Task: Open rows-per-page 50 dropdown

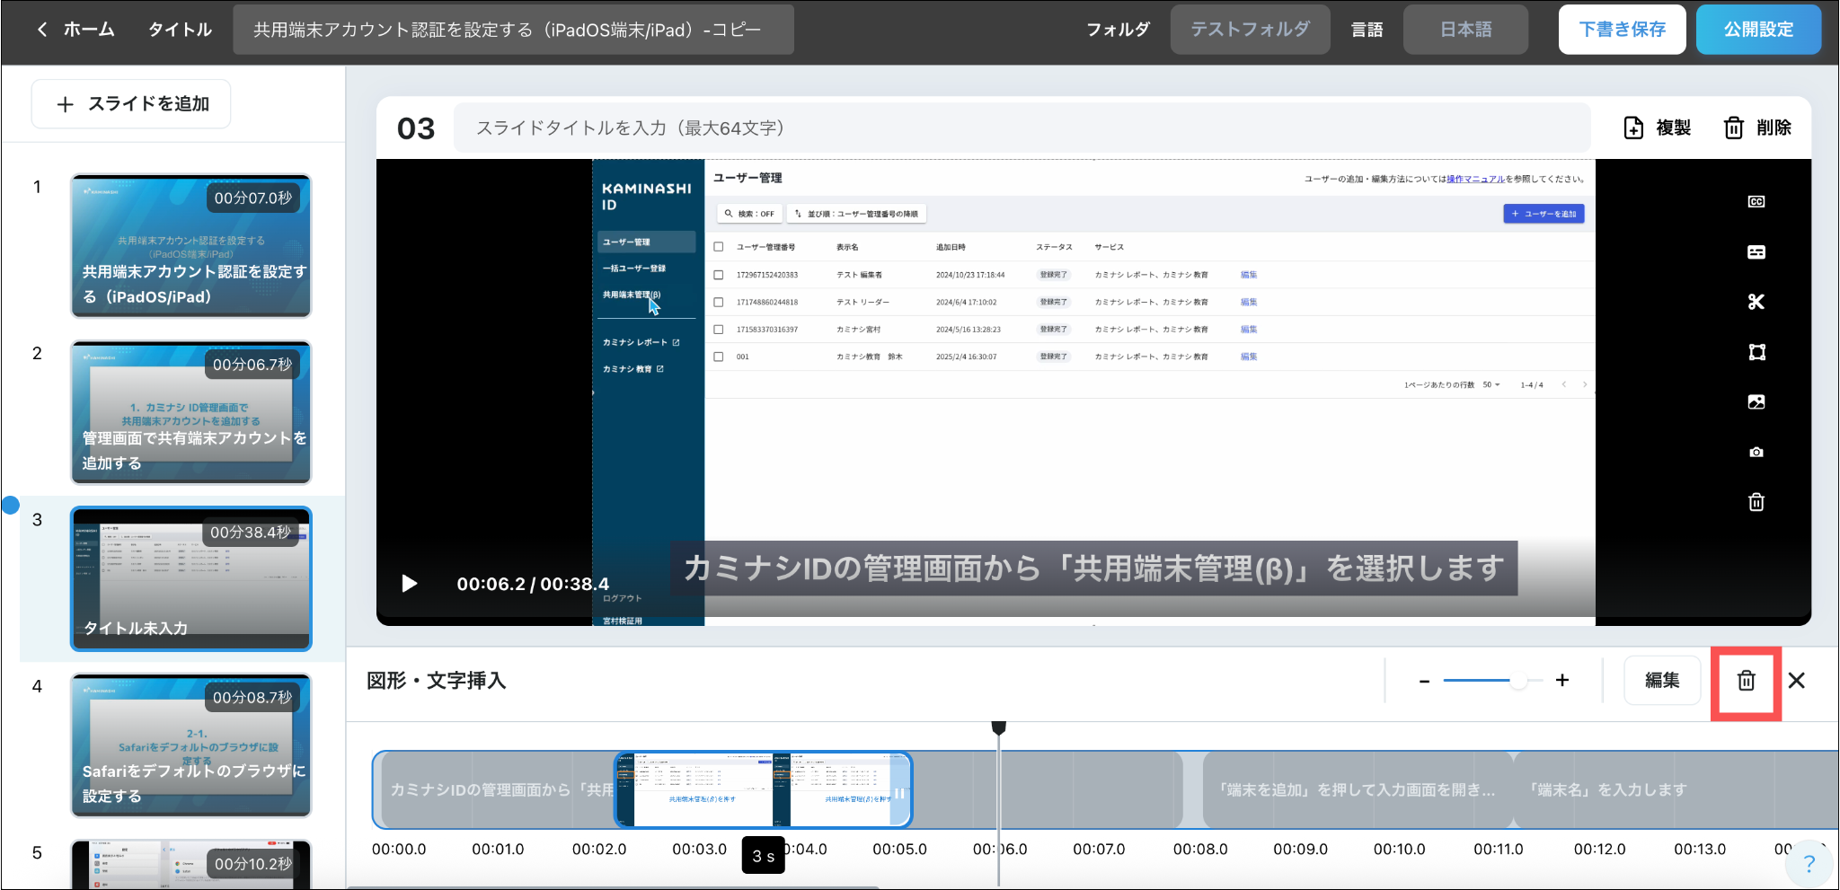Action: (x=1491, y=384)
